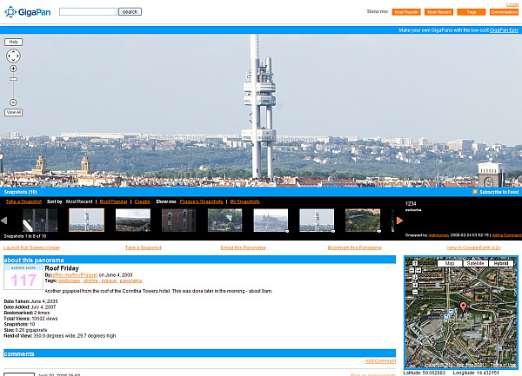Open Most Recent from the header buttons
The image size is (522, 376).
pyautogui.click(x=438, y=12)
